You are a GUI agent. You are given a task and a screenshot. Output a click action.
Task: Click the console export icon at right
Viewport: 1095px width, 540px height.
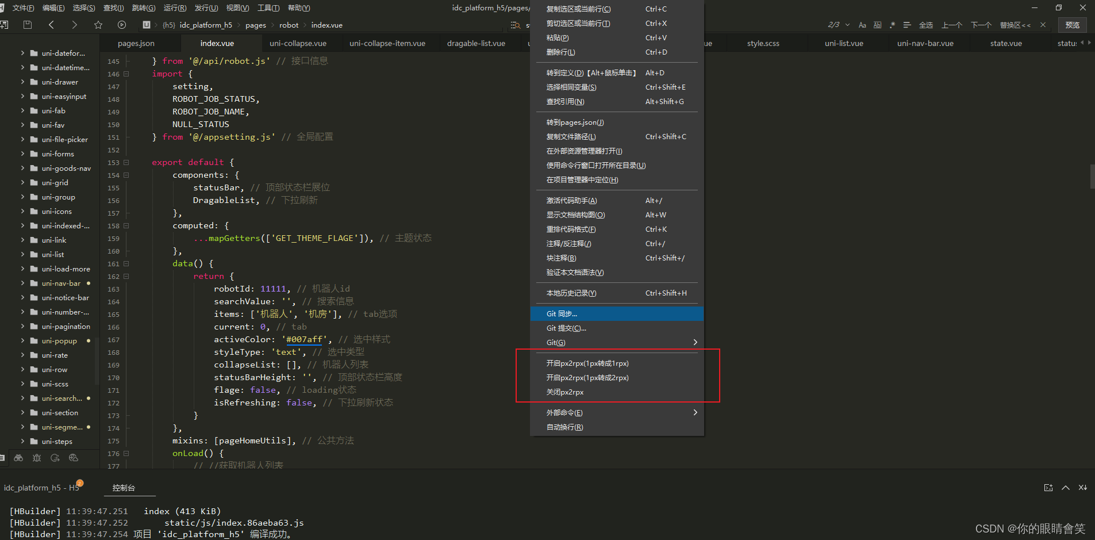tap(1048, 488)
